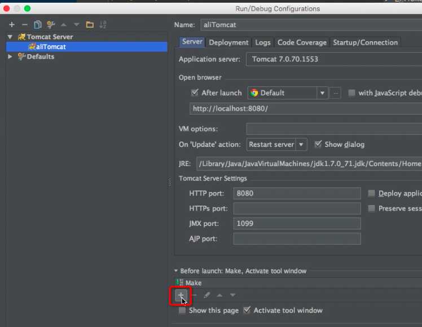This screenshot has width=422, height=327.
Task: Sort configurations alphabetically
Action: click(x=103, y=24)
